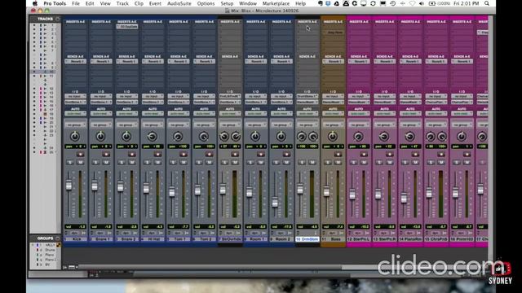Click the mixer horizontal scrollbar

[x=210, y=267]
